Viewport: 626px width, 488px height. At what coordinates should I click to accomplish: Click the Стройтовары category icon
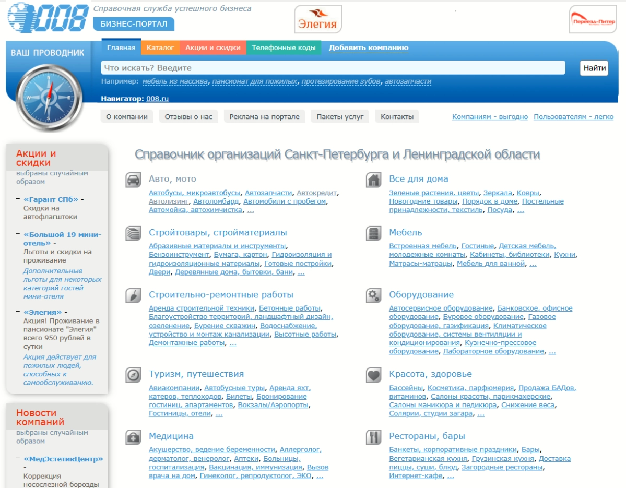(x=133, y=233)
